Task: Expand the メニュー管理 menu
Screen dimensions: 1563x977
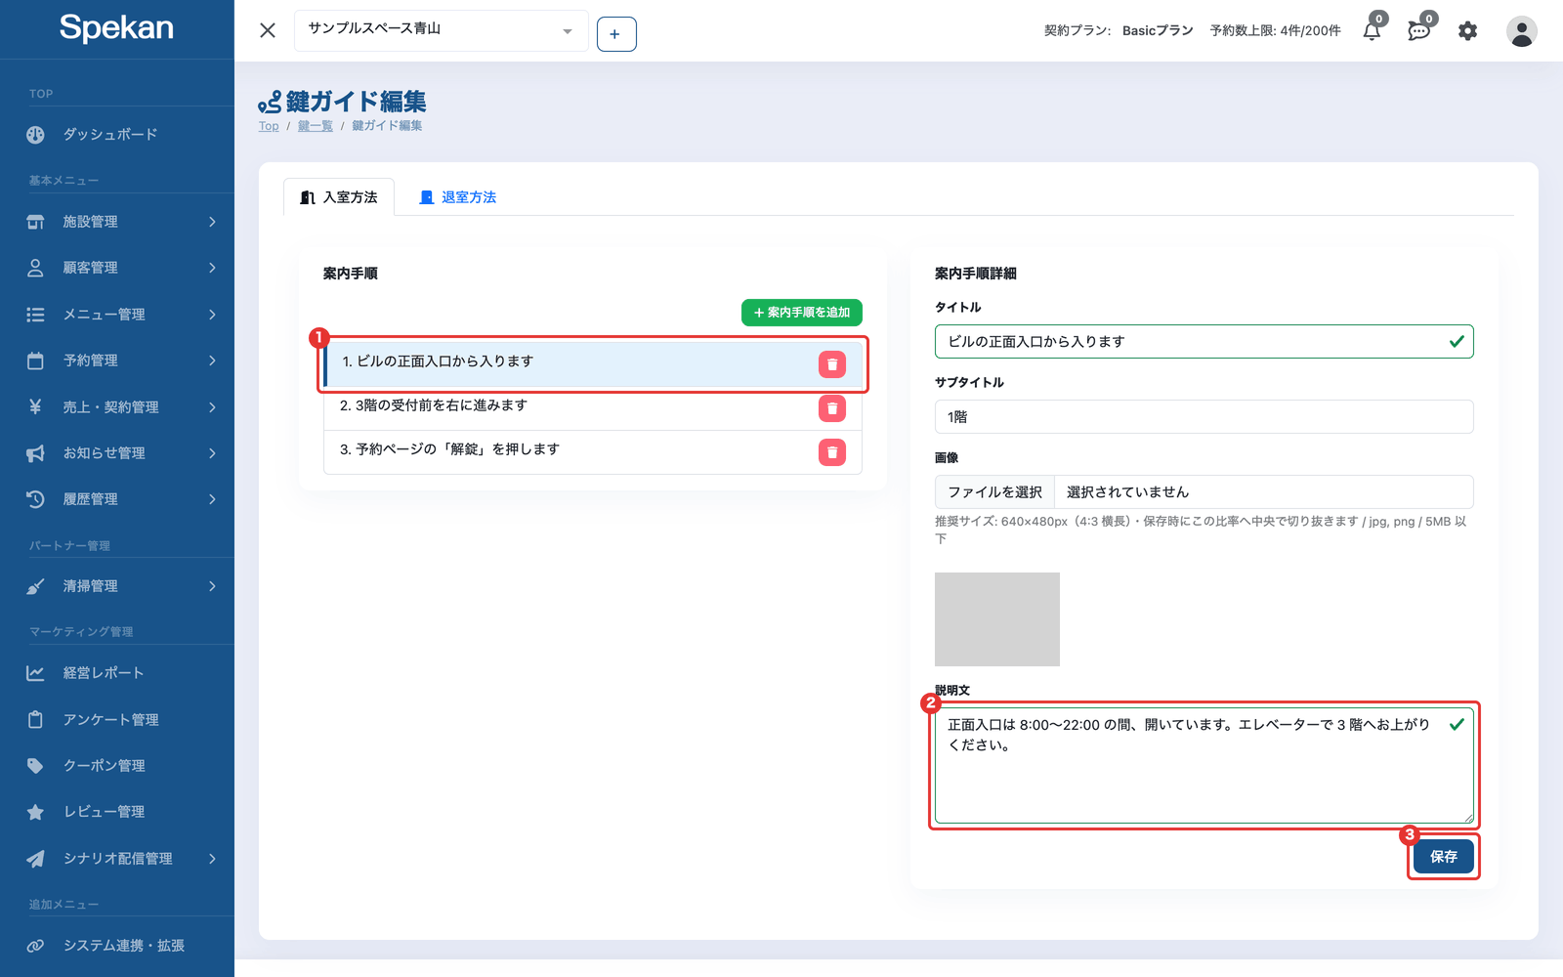Action: point(117,315)
